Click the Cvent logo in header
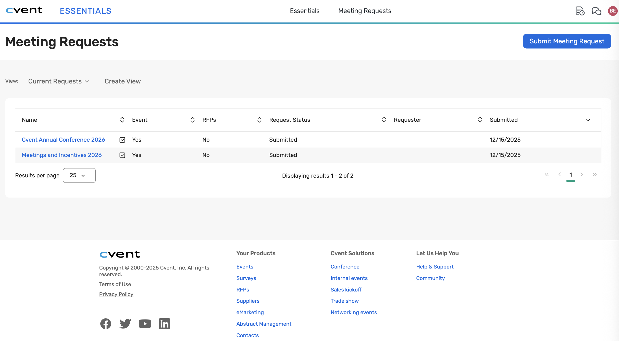Viewport: 619px width, 341px height. (24, 10)
